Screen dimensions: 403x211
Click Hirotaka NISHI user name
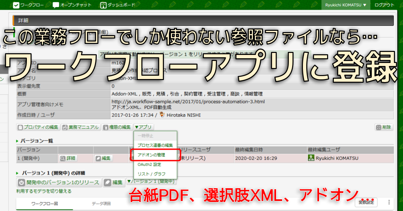coord(183,115)
